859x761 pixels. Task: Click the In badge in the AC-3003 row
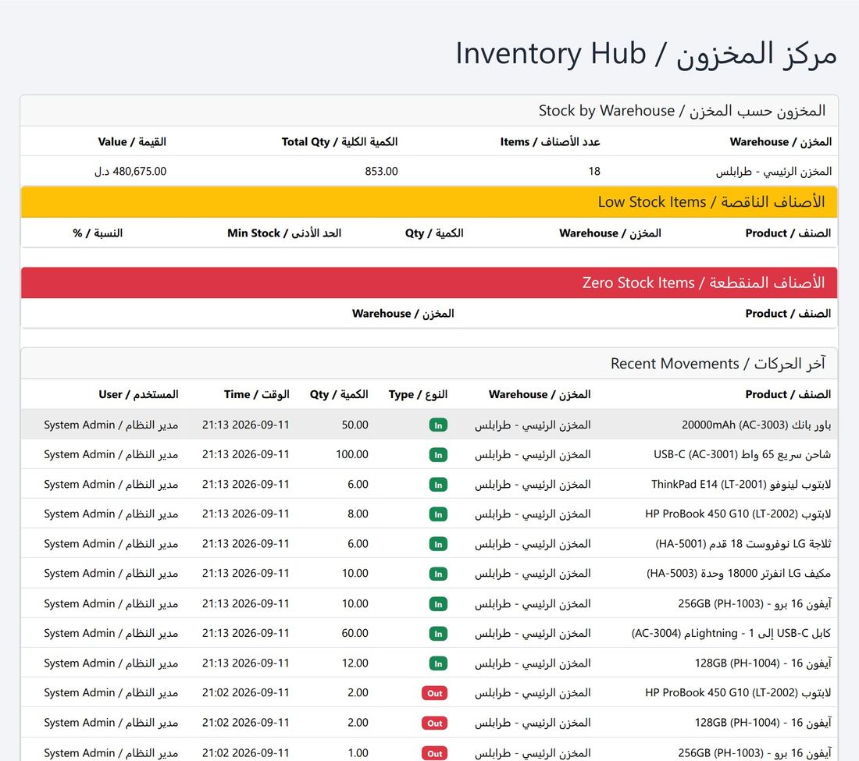[438, 425]
